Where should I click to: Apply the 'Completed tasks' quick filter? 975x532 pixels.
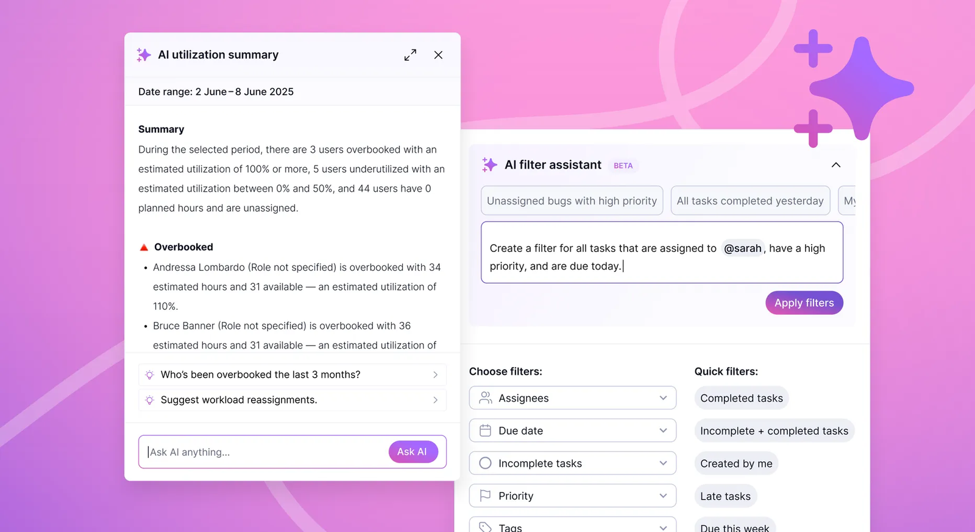[742, 398]
